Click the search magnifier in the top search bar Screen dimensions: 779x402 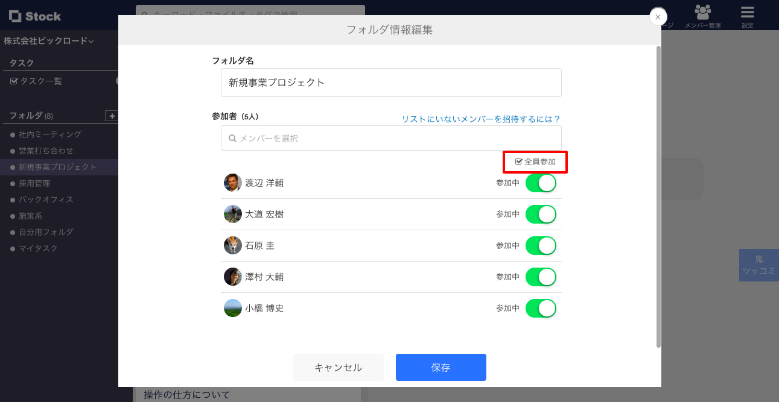pos(144,13)
